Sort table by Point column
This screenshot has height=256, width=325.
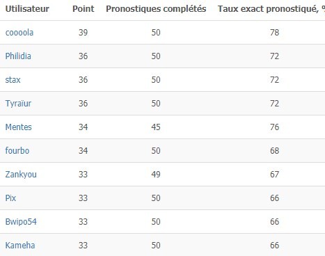click(x=84, y=9)
